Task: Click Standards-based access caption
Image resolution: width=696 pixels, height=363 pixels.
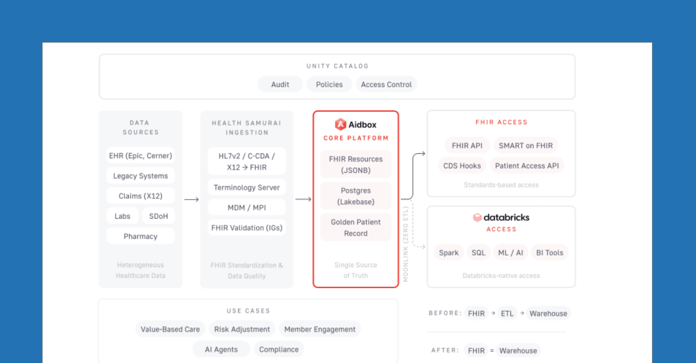Action: pos(501,185)
